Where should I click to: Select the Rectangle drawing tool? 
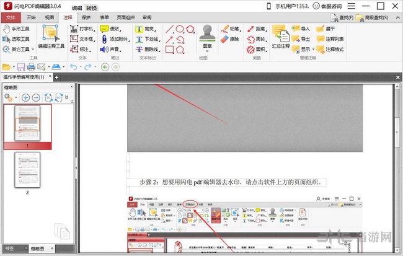tap(170, 50)
